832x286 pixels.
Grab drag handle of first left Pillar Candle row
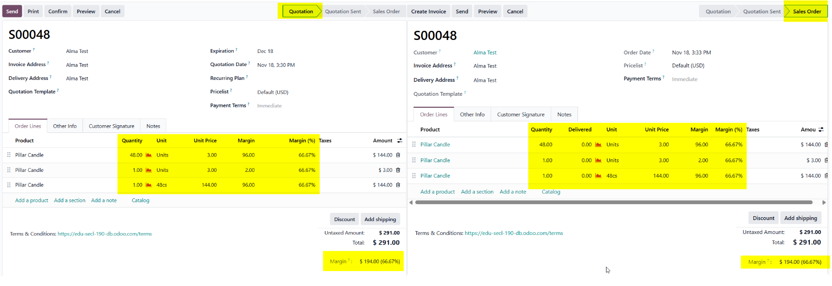tap(9, 155)
